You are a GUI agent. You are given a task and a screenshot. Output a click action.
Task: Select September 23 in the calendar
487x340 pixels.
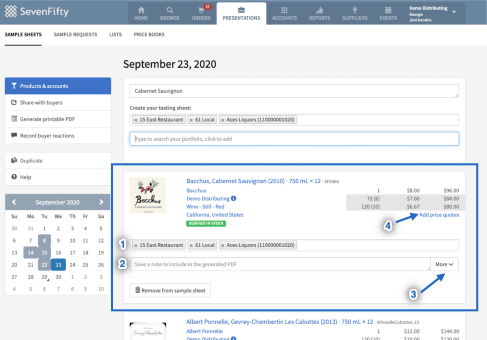pyautogui.click(x=58, y=265)
